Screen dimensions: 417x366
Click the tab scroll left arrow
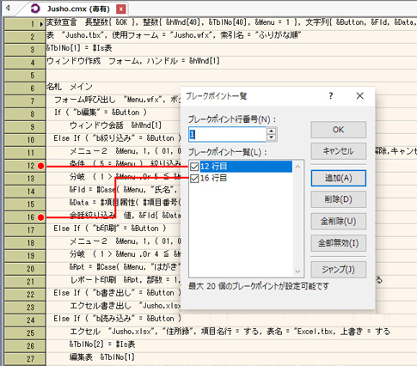click(x=8, y=8)
